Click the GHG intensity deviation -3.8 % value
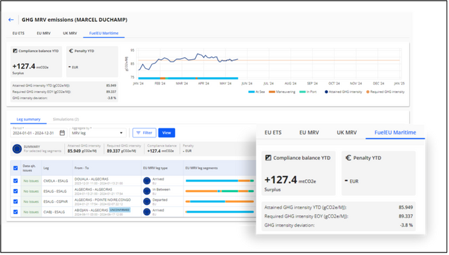This screenshot has width=449, height=255. coord(112,98)
